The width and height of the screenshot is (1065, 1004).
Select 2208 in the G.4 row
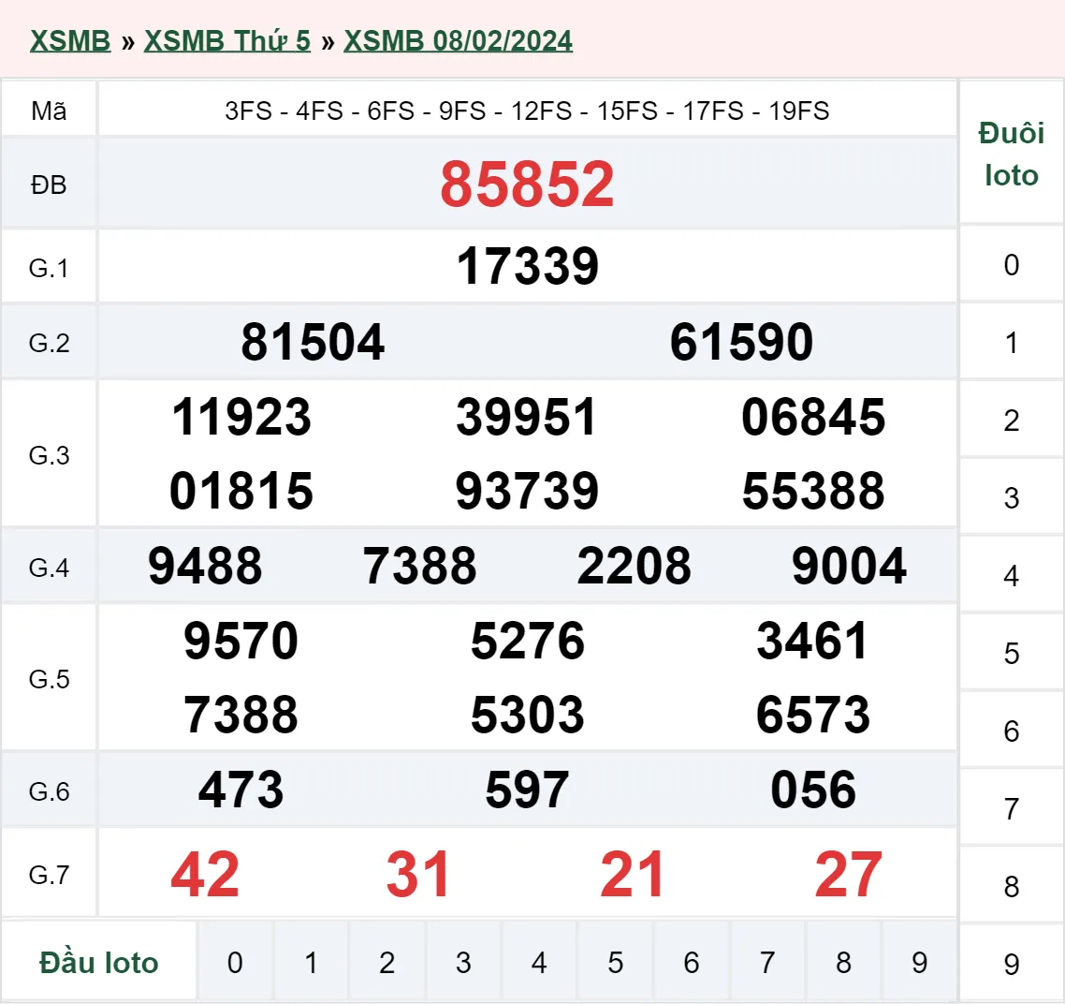(x=635, y=565)
